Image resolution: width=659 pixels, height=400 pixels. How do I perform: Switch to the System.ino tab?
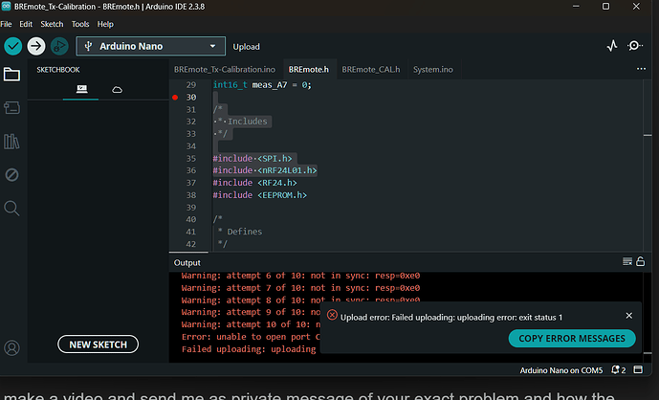tap(433, 70)
